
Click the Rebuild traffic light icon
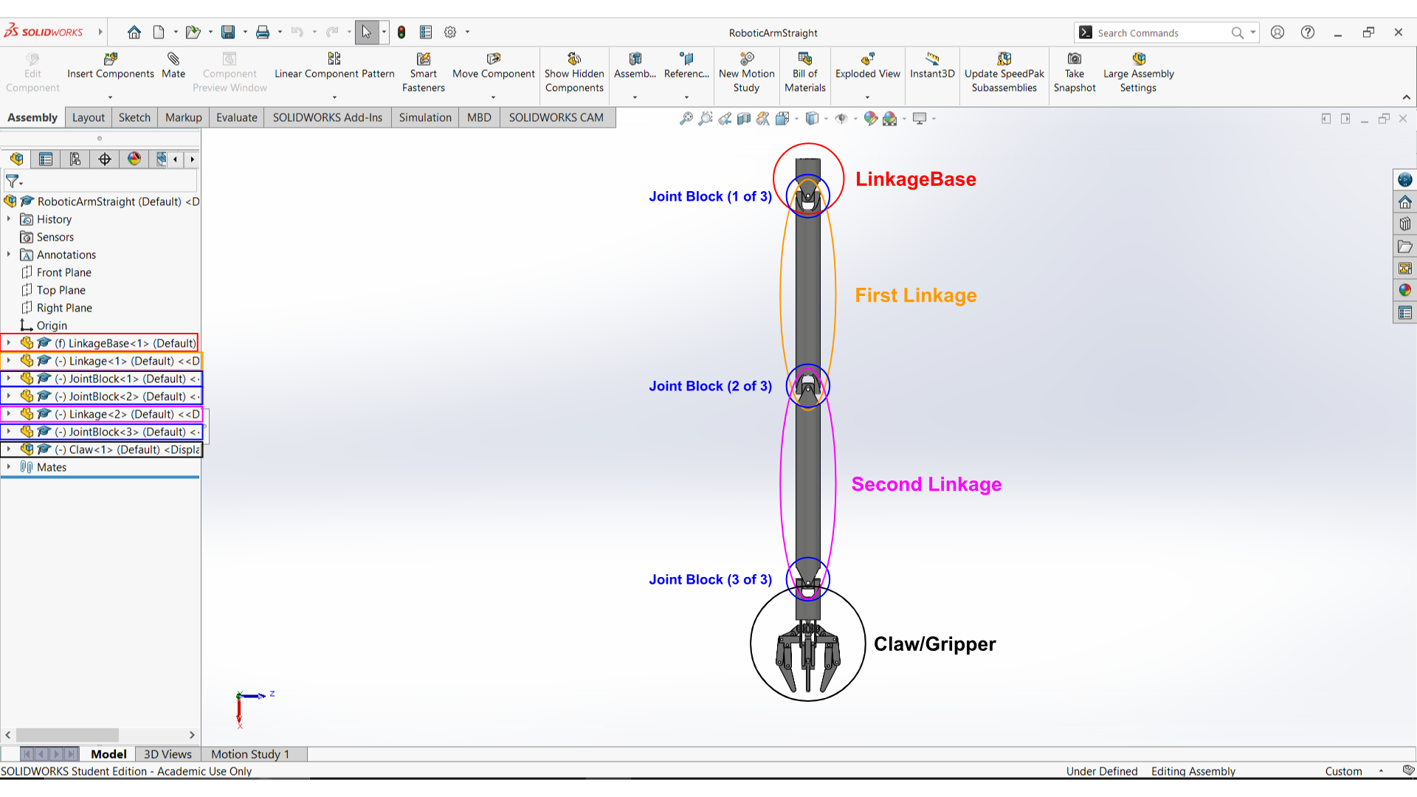(x=401, y=32)
